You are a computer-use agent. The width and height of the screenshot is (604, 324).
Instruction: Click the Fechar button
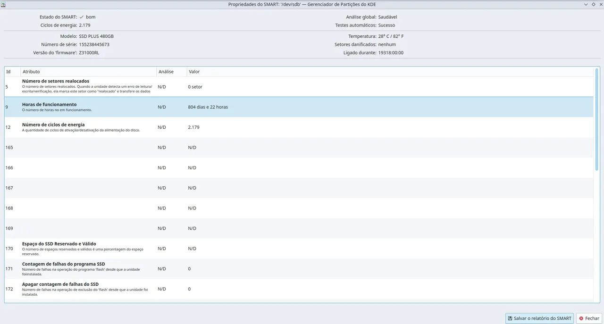pyautogui.click(x=589, y=318)
